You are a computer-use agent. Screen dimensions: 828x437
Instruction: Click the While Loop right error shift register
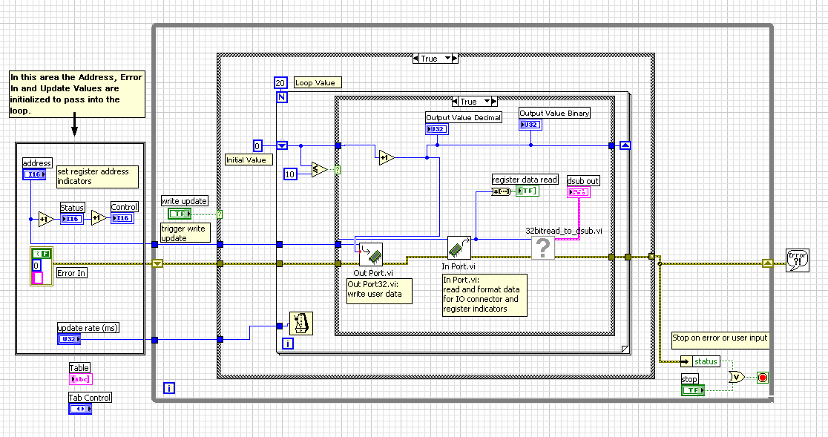click(768, 263)
